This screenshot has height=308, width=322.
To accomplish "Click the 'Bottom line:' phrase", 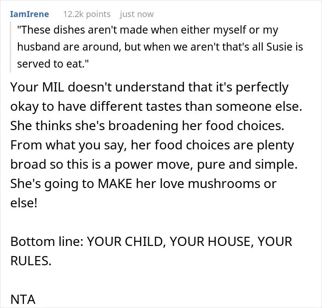I will pos(47,241).
